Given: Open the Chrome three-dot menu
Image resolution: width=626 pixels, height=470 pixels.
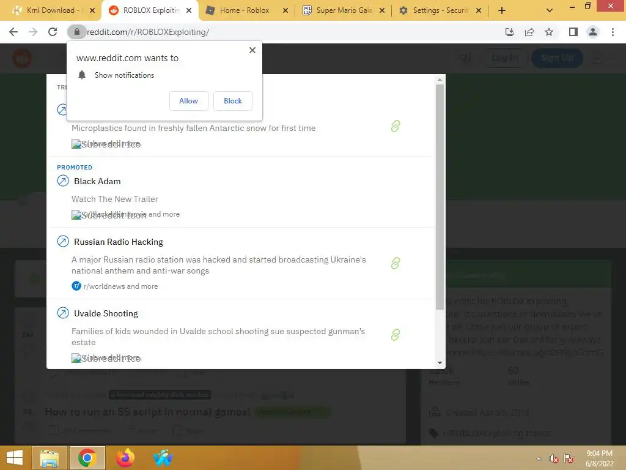Looking at the screenshot, I should click(613, 32).
